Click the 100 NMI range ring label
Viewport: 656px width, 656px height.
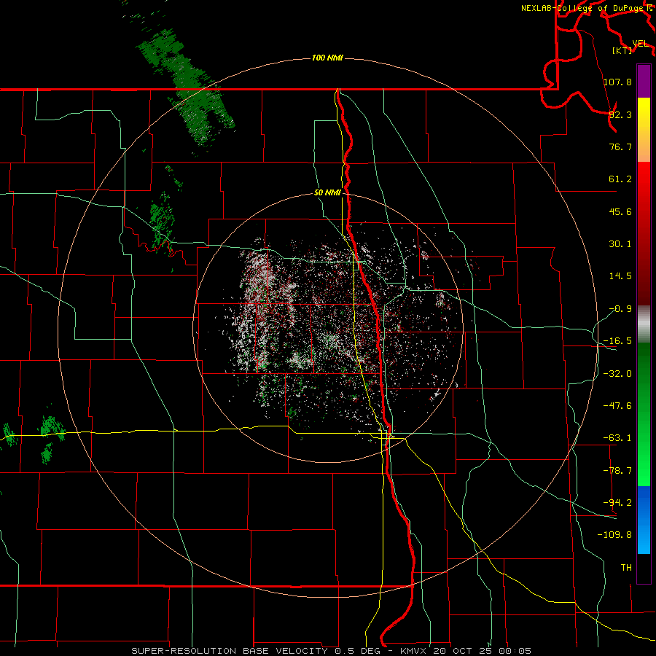coord(327,58)
